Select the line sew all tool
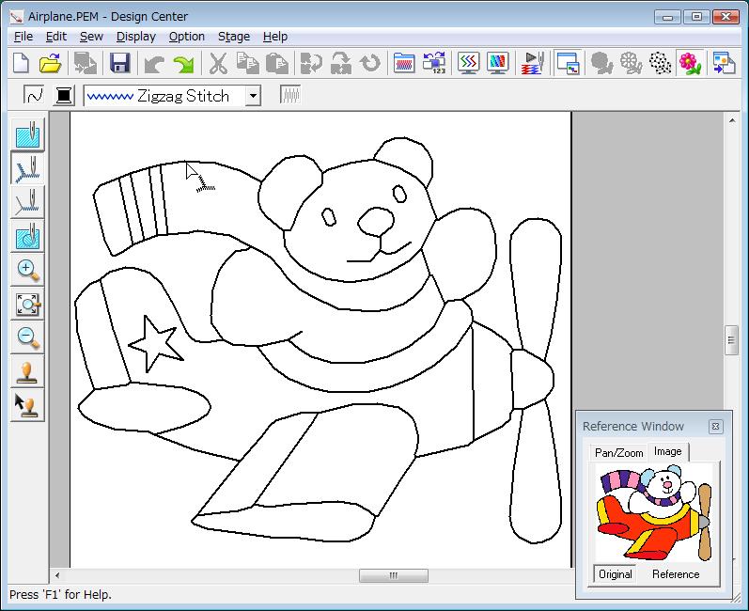This screenshot has height=611, width=749. coord(27,168)
